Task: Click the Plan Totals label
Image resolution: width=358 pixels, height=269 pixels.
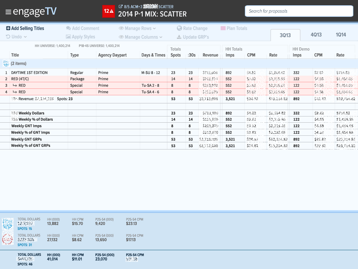Action: pyautogui.click(x=237, y=28)
